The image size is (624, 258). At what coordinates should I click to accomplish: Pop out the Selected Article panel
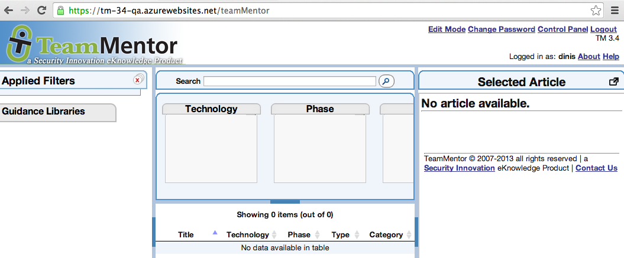pyautogui.click(x=613, y=82)
